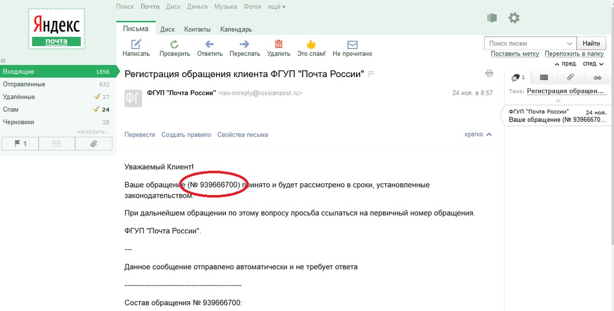Click the ФГ sender avatar
Screen dimensions: 614x311
click(x=134, y=98)
